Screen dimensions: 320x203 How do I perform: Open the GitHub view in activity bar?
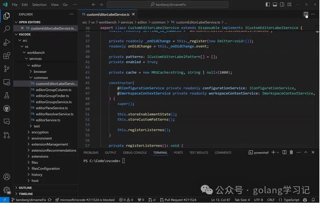(x=7, y=108)
